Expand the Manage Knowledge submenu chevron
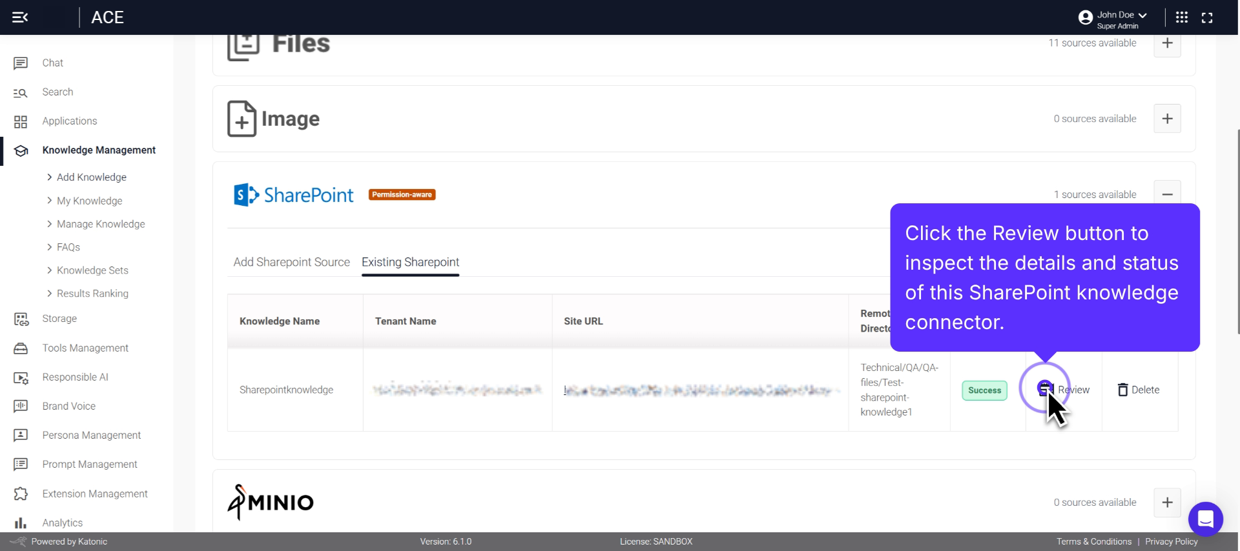This screenshot has height=551, width=1240. [50, 224]
